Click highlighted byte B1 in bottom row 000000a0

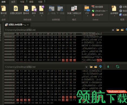point(63,100)
